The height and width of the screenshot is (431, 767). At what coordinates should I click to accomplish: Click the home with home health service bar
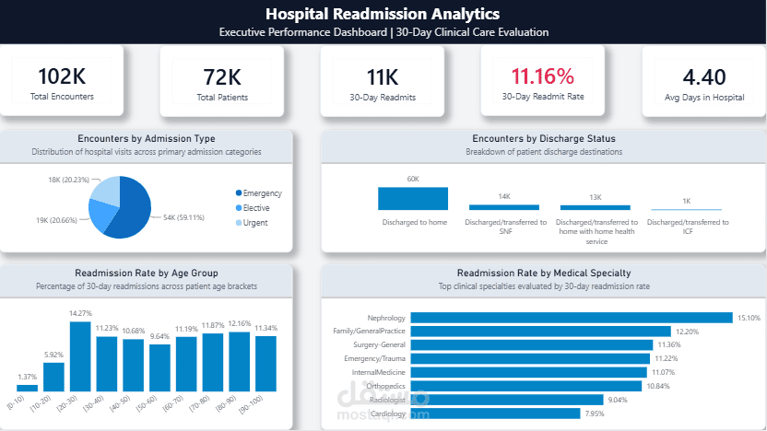[x=596, y=207]
